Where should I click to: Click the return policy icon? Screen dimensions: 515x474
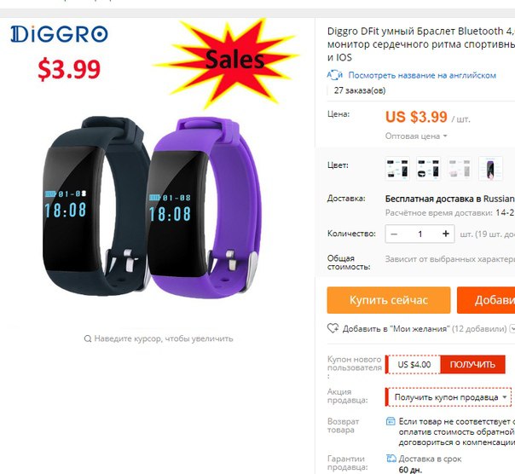coord(391,421)
